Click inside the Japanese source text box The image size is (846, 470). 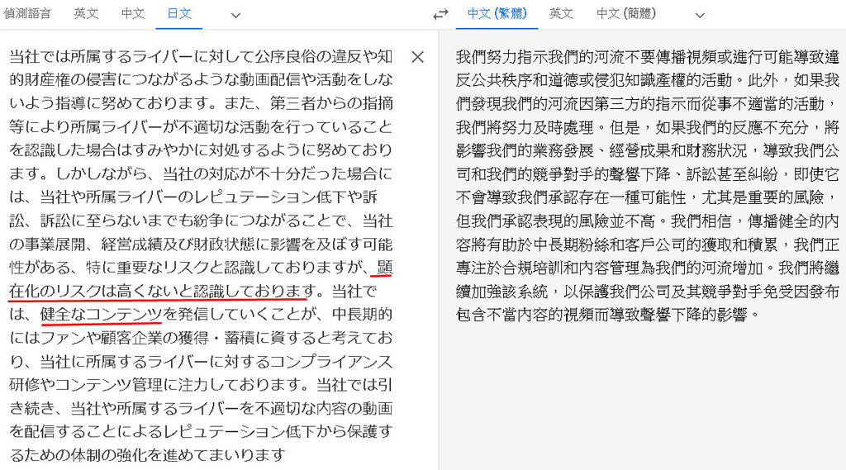click(x=201, y=256)
